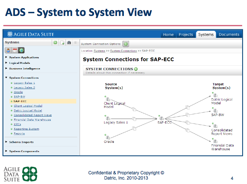Click the Oracle source node icon
This screenshot has height=184, width=247.
[108, 138]
